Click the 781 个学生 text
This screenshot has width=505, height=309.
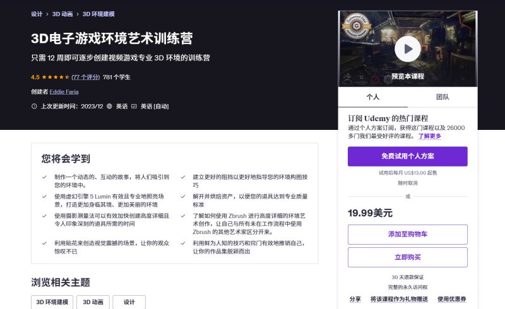point(117,77)
